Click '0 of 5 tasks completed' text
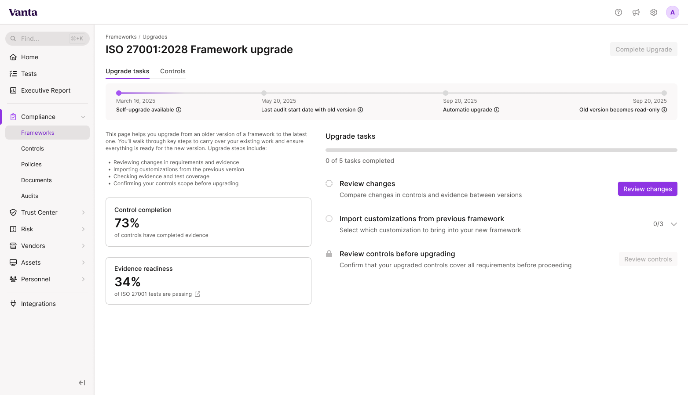Screen dimensions: 688x395 (360, 161)
